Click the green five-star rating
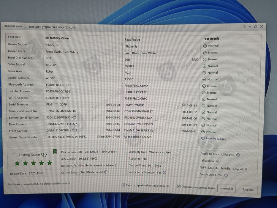The image size is (277, 208). point(34,163)
